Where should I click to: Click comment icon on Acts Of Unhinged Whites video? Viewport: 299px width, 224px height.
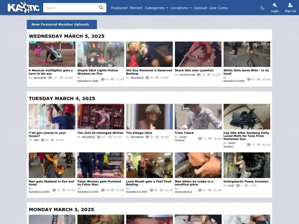pyautogui.click(x=99, y=137)
